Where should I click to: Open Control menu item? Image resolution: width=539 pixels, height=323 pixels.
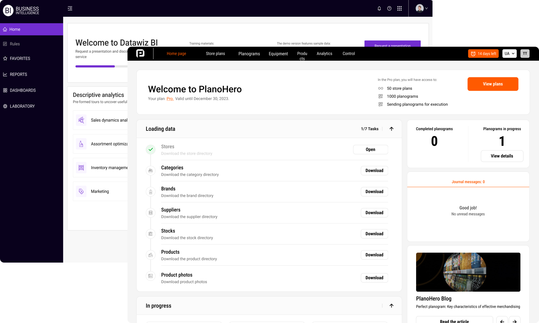point(349,53)
